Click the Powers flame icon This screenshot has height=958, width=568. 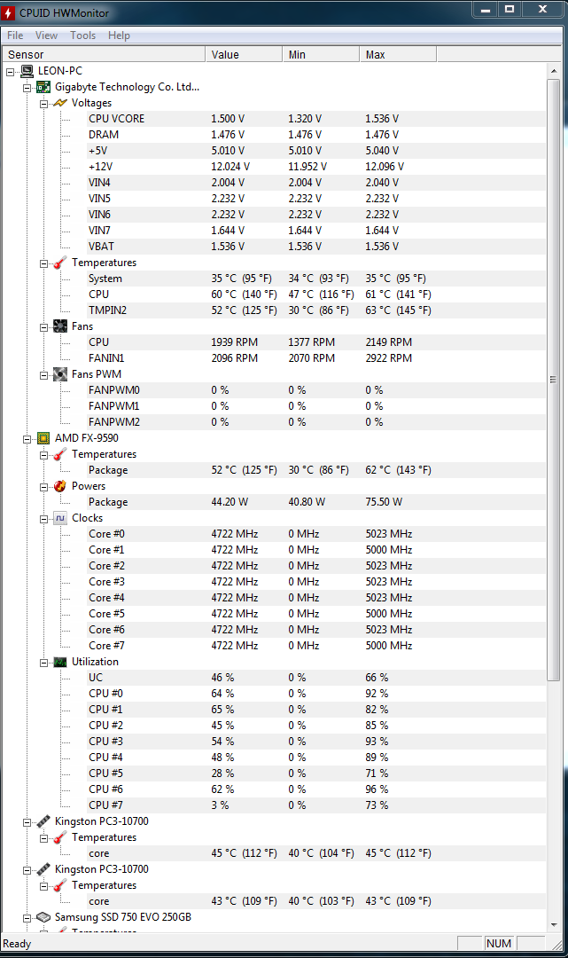click(60, 486)
